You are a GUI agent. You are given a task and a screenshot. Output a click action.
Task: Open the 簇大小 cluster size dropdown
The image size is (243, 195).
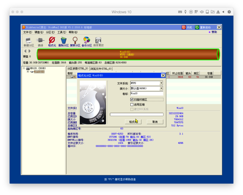pos(161,88)
